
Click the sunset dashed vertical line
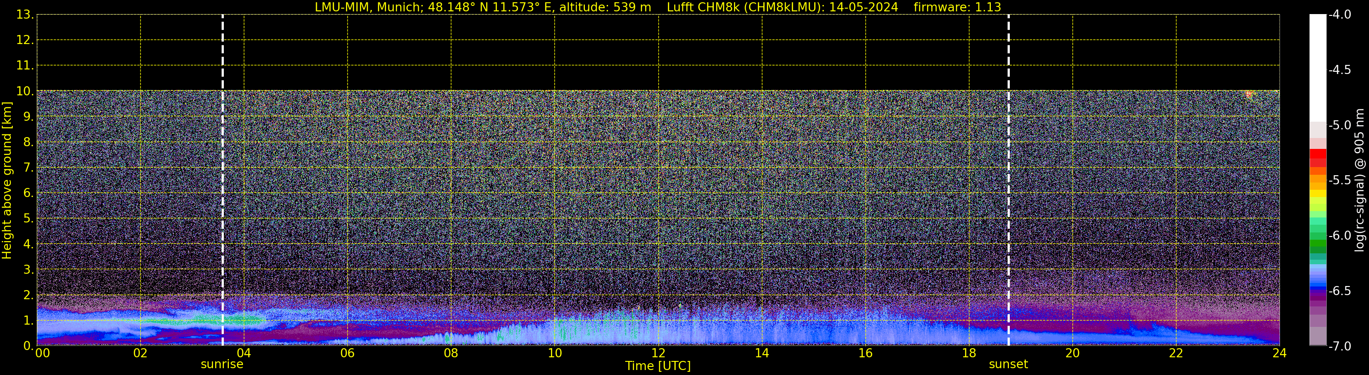1008,180
